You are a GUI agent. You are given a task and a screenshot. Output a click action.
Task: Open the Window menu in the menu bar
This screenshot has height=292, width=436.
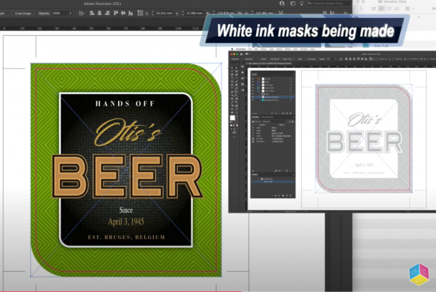(303, 49)
